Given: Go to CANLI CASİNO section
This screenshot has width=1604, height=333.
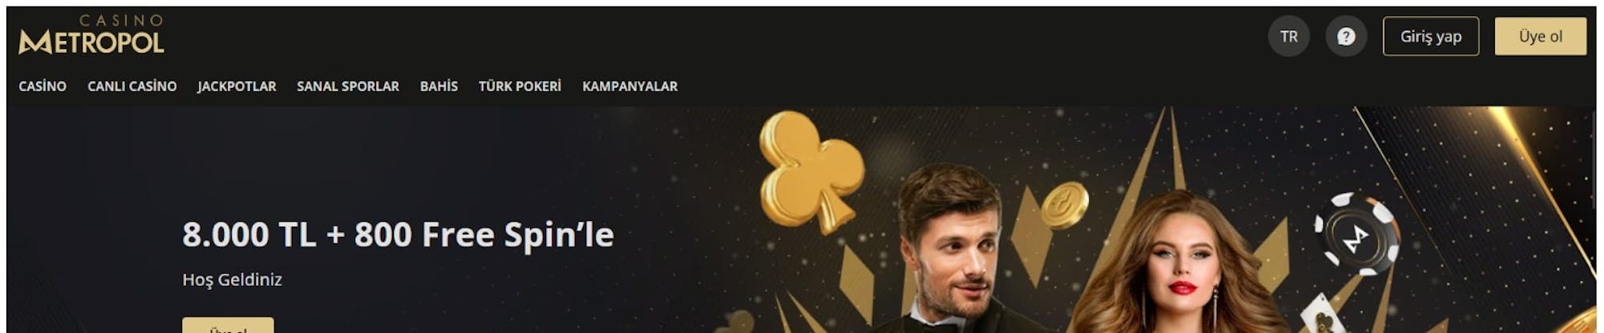Looking at the screenshot, I should click(132, 86).
